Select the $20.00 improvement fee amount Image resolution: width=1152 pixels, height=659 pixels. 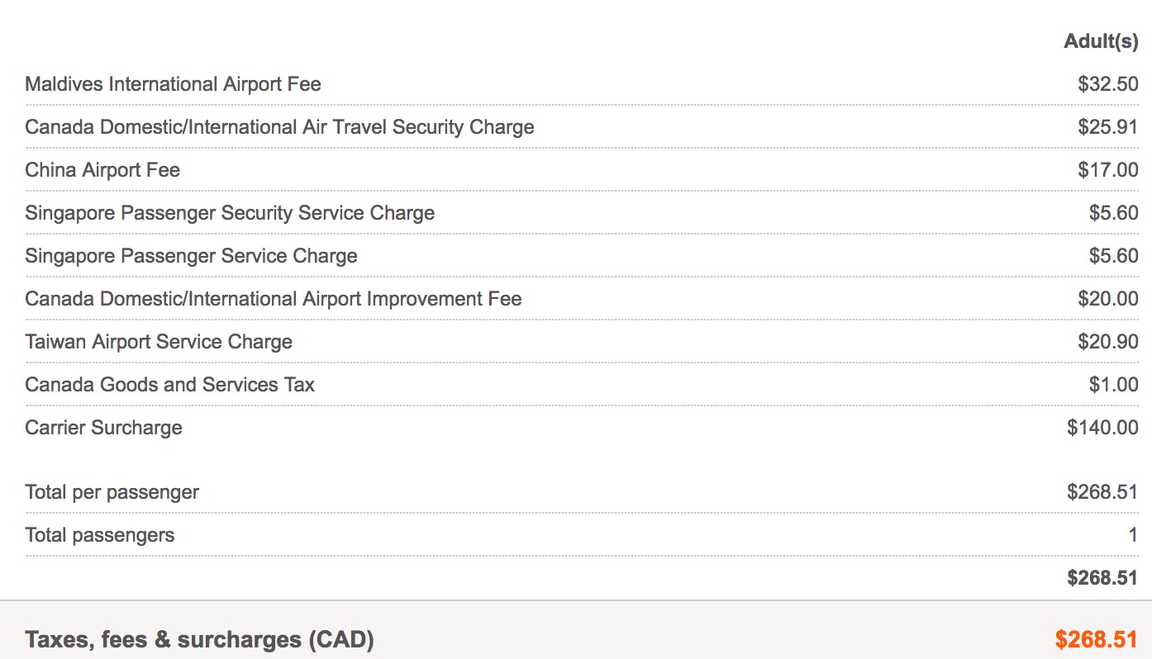click(x=1107, y=299)
